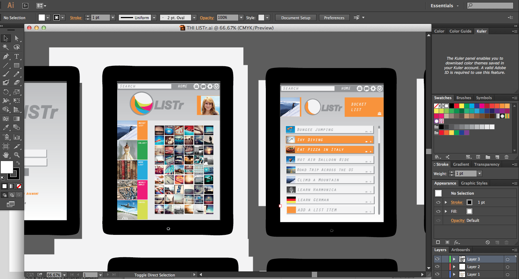Image resolution: width=519 pixels, height=279 pixels.
Task: Select the Scale tool
Action: tap(17, 92)
